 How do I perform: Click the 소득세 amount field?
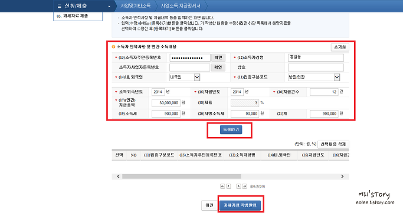(166, 114)
